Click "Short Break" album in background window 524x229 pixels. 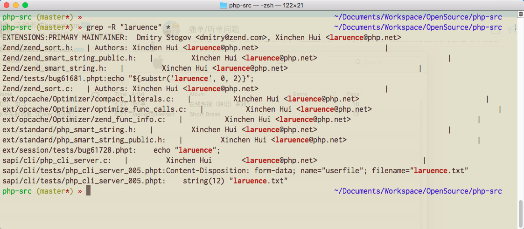pos(205,114)
